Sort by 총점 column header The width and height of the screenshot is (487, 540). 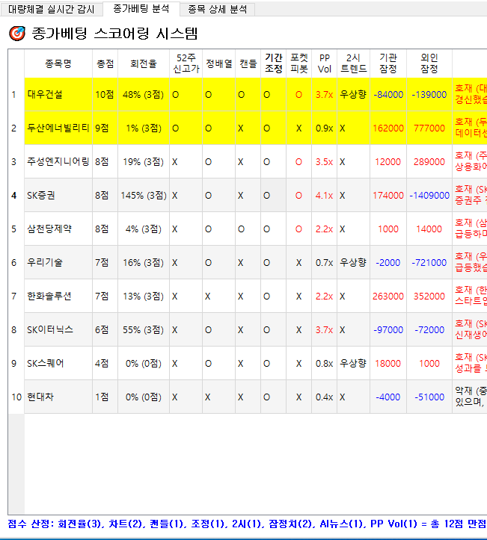point(105,63)
